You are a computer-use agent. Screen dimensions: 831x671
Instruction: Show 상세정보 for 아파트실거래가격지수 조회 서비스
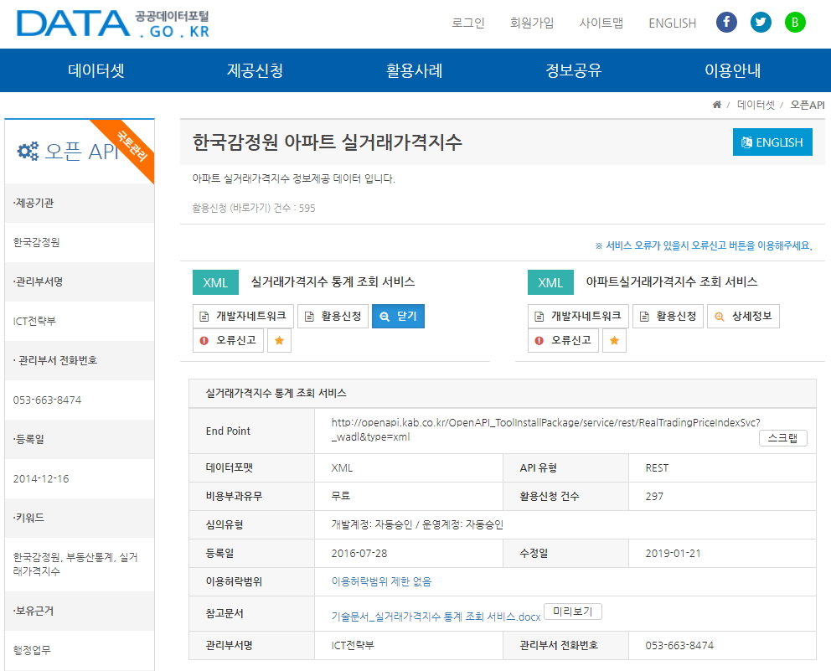click(x=743, y=317)
